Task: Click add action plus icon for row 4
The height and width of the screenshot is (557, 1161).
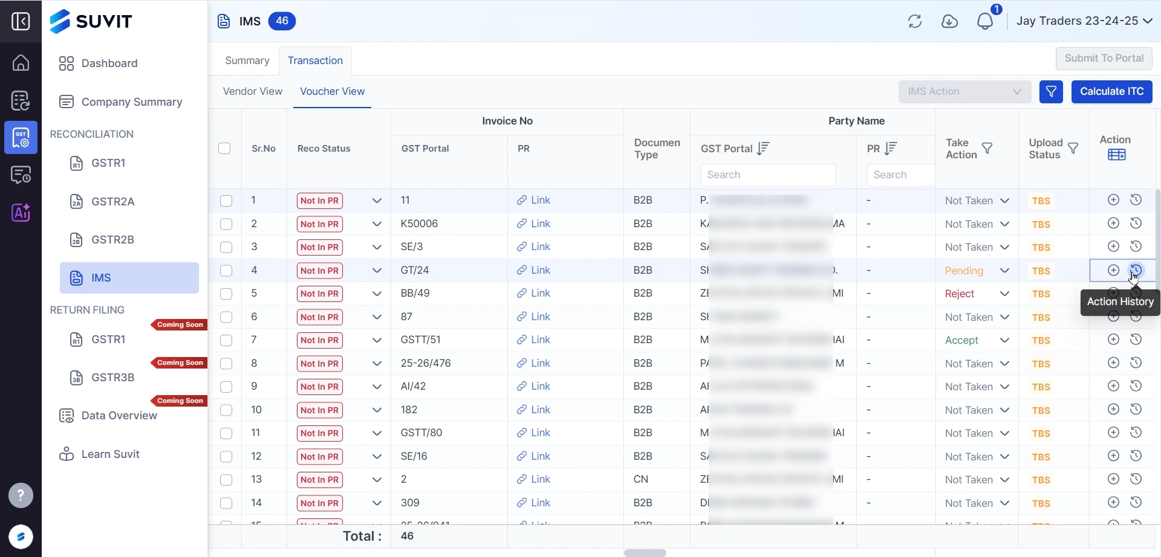Action: click(x=1113, y=270)
